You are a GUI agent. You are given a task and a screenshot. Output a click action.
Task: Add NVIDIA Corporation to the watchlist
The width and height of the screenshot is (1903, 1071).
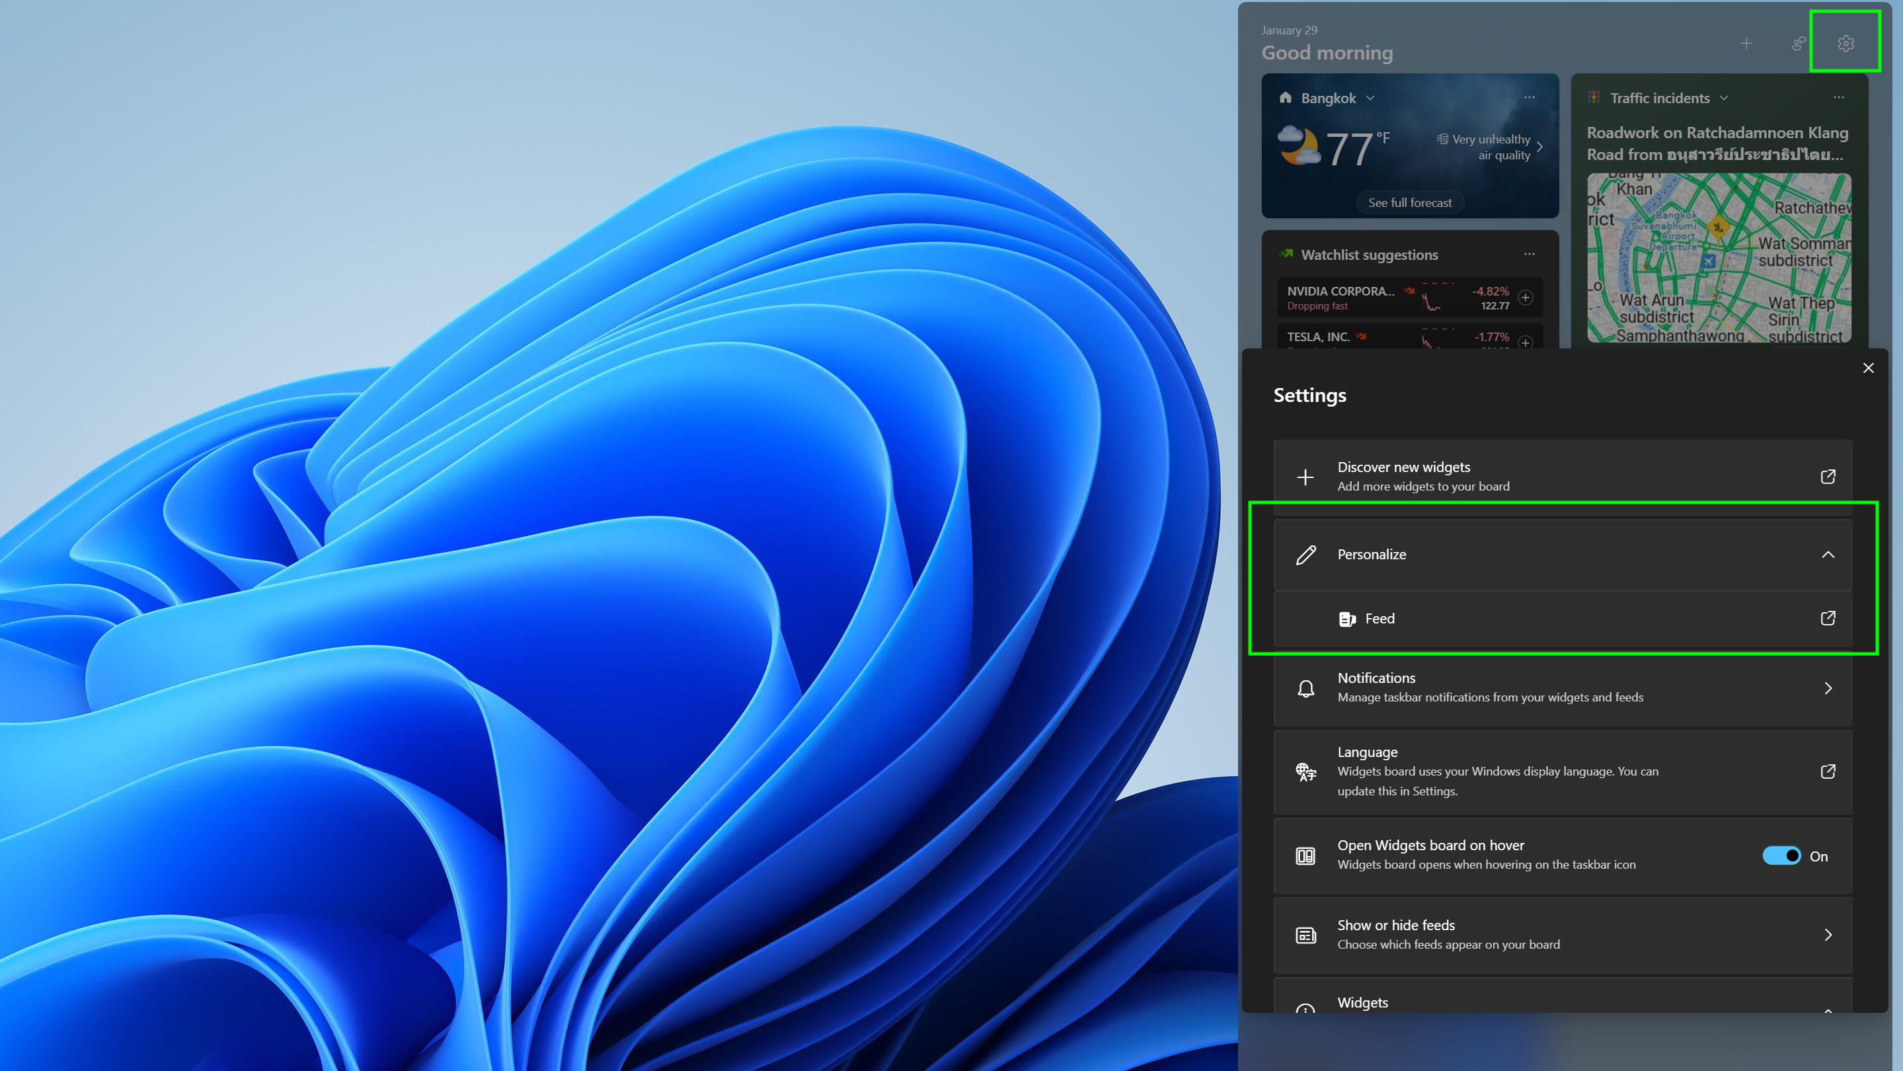coord(1525,297)
